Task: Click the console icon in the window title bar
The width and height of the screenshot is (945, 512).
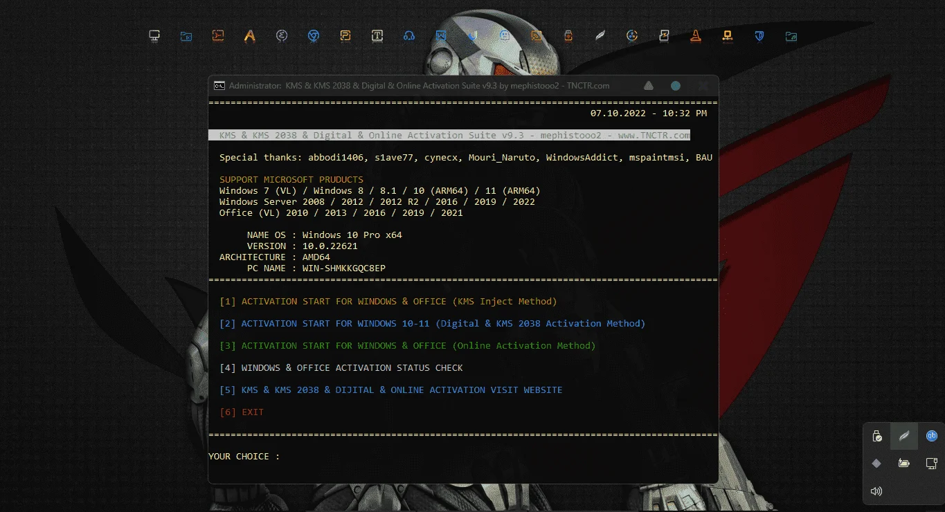Action: (x=219, y=86)
